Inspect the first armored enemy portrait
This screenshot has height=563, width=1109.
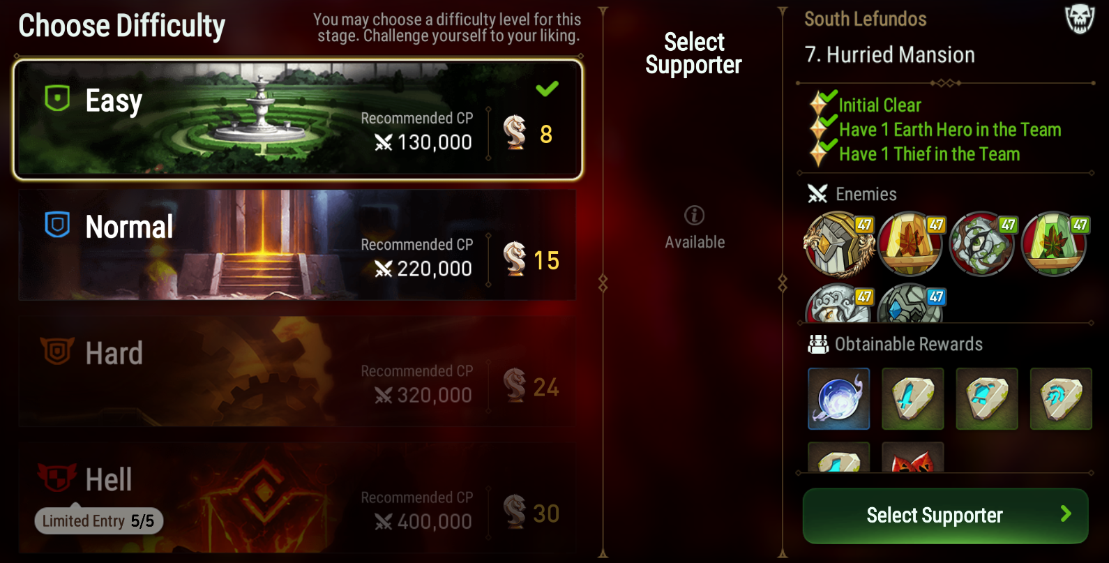tap(839, 244)
